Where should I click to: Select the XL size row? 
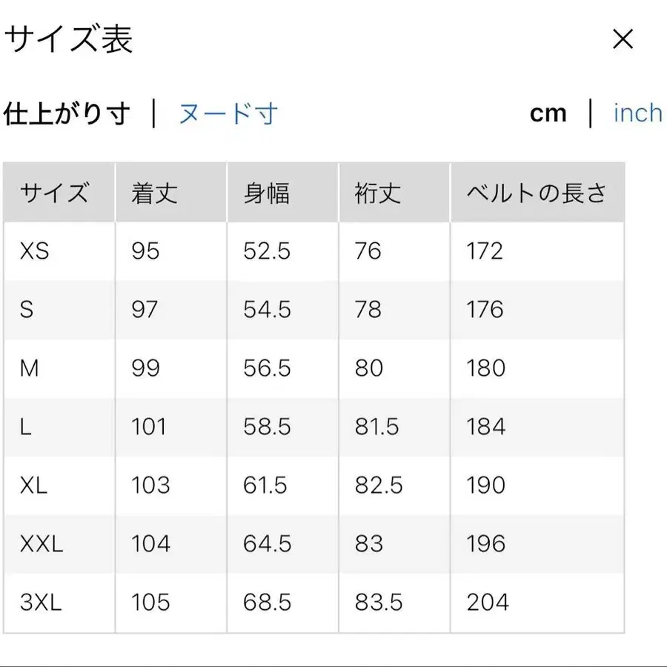(35, 486)
